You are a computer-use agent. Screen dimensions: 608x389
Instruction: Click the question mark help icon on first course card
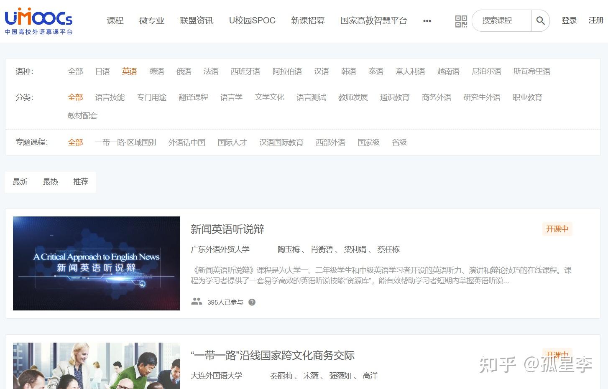coord(252,302)
